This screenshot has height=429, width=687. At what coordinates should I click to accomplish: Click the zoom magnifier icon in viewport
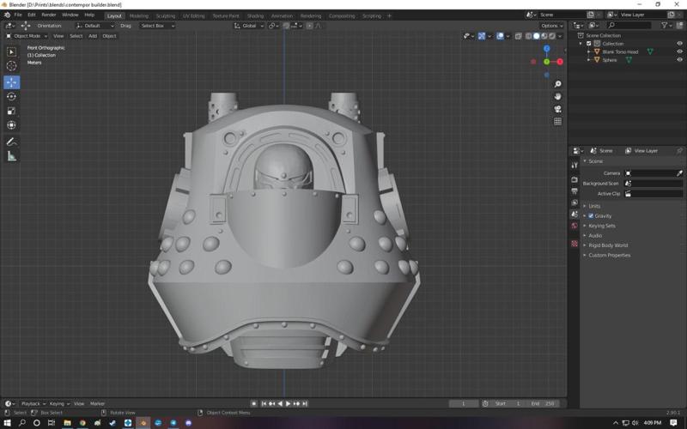pos(557,84)
